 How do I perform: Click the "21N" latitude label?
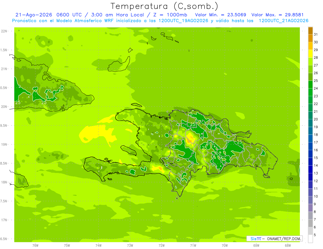pos(4,69)
